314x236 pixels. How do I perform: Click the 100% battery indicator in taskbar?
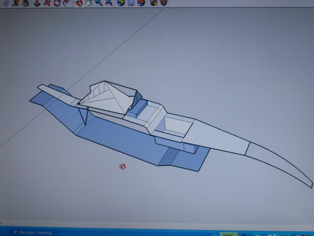coord(228,234)
